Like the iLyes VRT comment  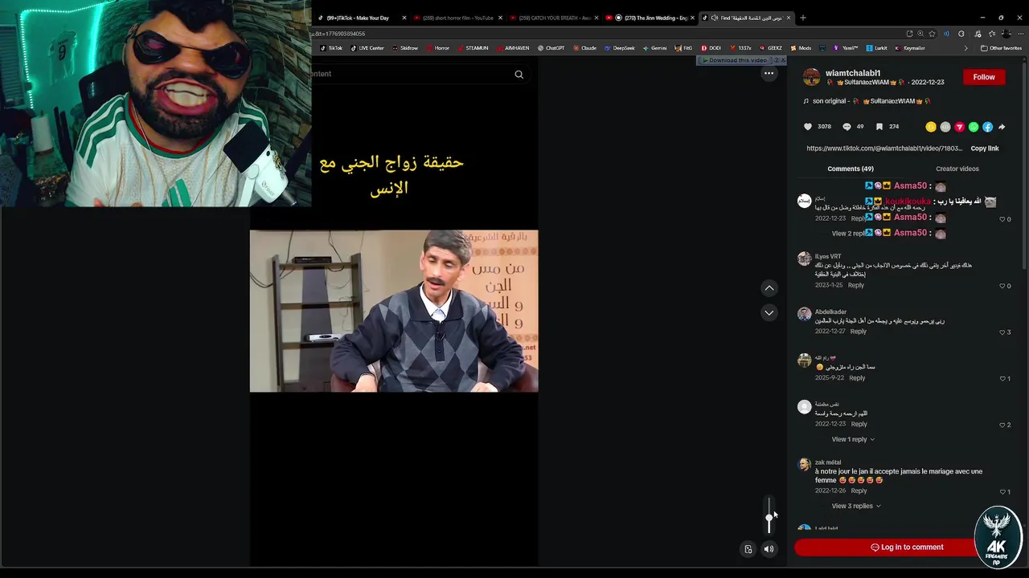[x=1002, y=286]
